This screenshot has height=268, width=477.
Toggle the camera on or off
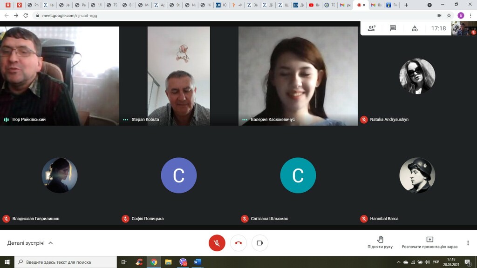click(x=260, y=243)
